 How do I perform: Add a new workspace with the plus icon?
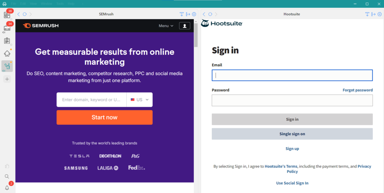tap(7, 79)
